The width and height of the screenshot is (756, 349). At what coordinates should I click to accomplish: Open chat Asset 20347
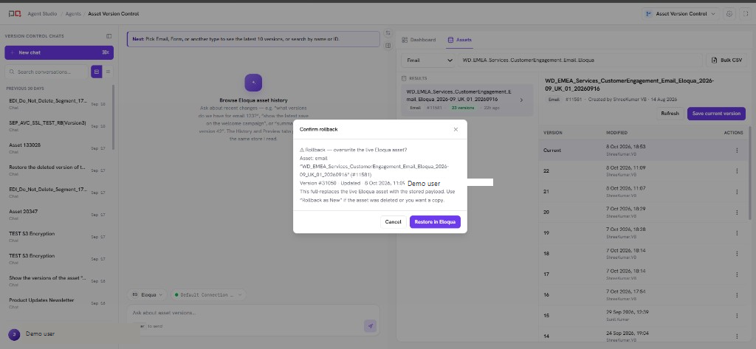click(59, 214)
